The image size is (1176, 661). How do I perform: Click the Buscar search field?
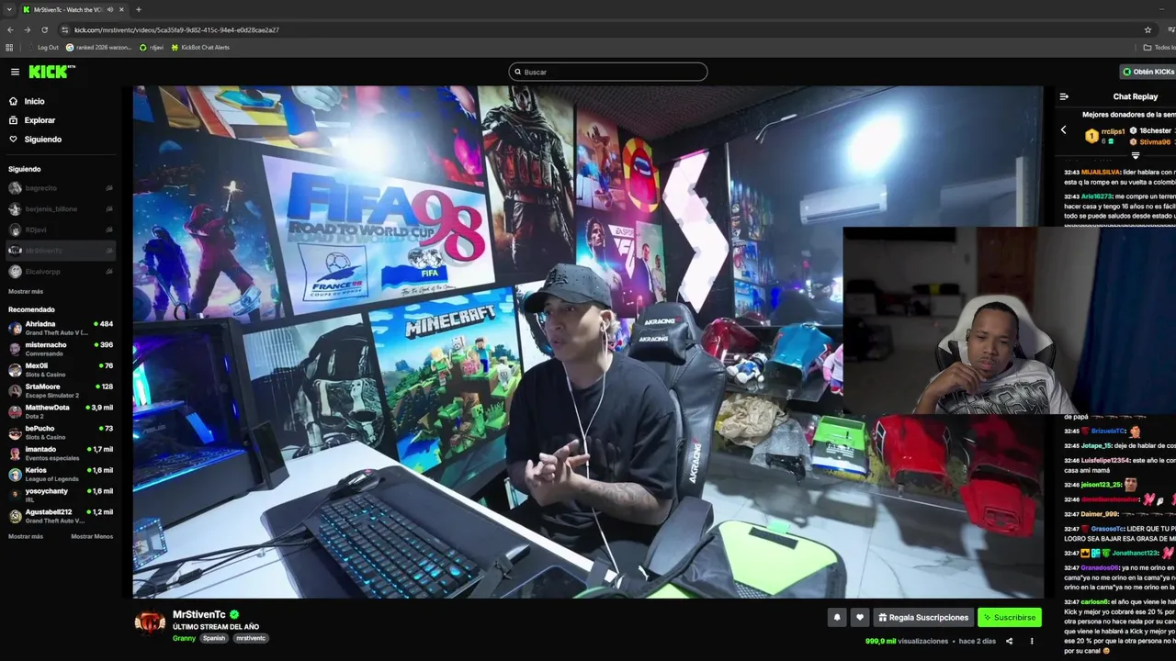coord(608,72)
